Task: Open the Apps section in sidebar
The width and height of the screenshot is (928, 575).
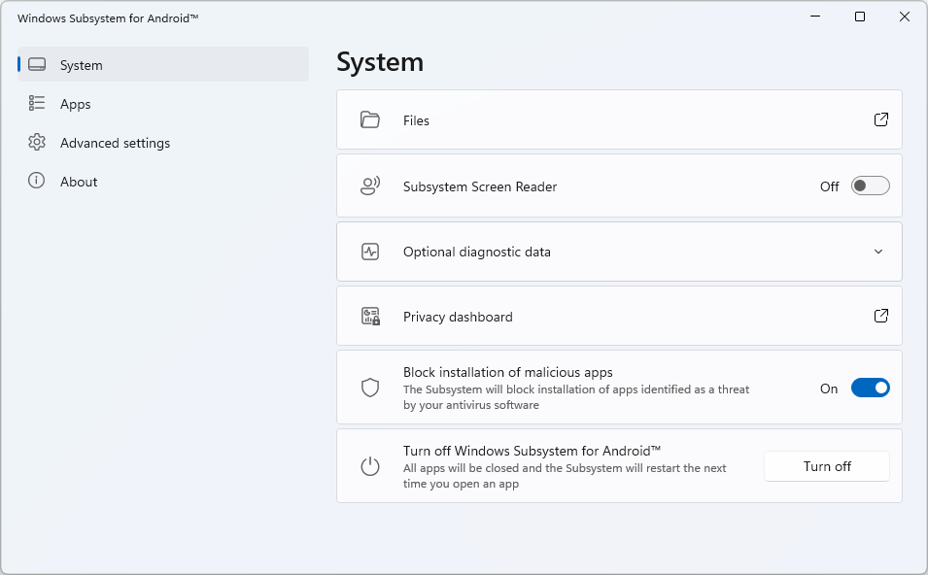Action: click(75, 104)
